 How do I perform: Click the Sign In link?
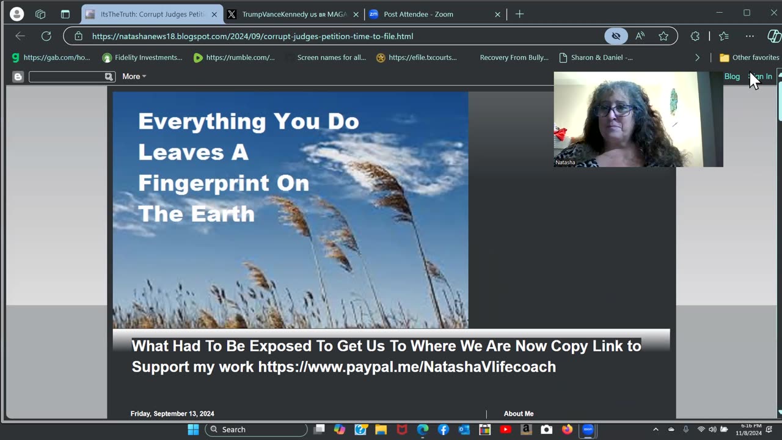tap(761, 76)
